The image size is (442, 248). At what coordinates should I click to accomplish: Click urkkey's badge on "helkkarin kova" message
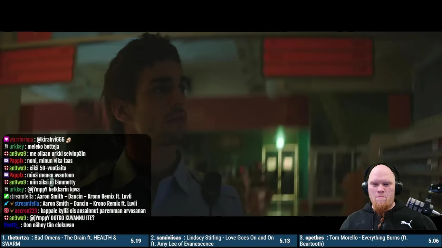6,189
